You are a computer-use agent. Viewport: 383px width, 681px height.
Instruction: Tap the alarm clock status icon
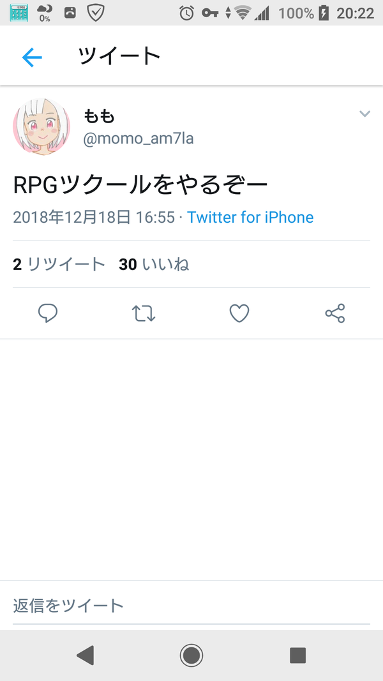point(187,13)
